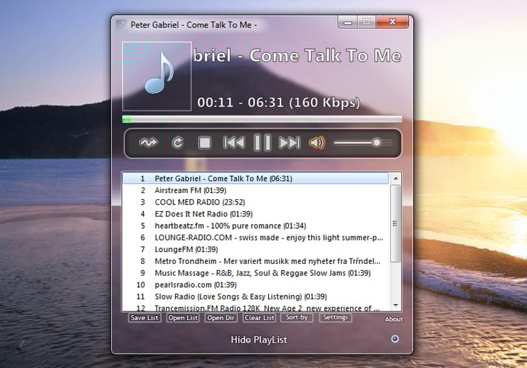Screen dimensions: 527x368
Task: Select Slow Radio (Love Songs & Easy Listening)
Action: (256, 296)
